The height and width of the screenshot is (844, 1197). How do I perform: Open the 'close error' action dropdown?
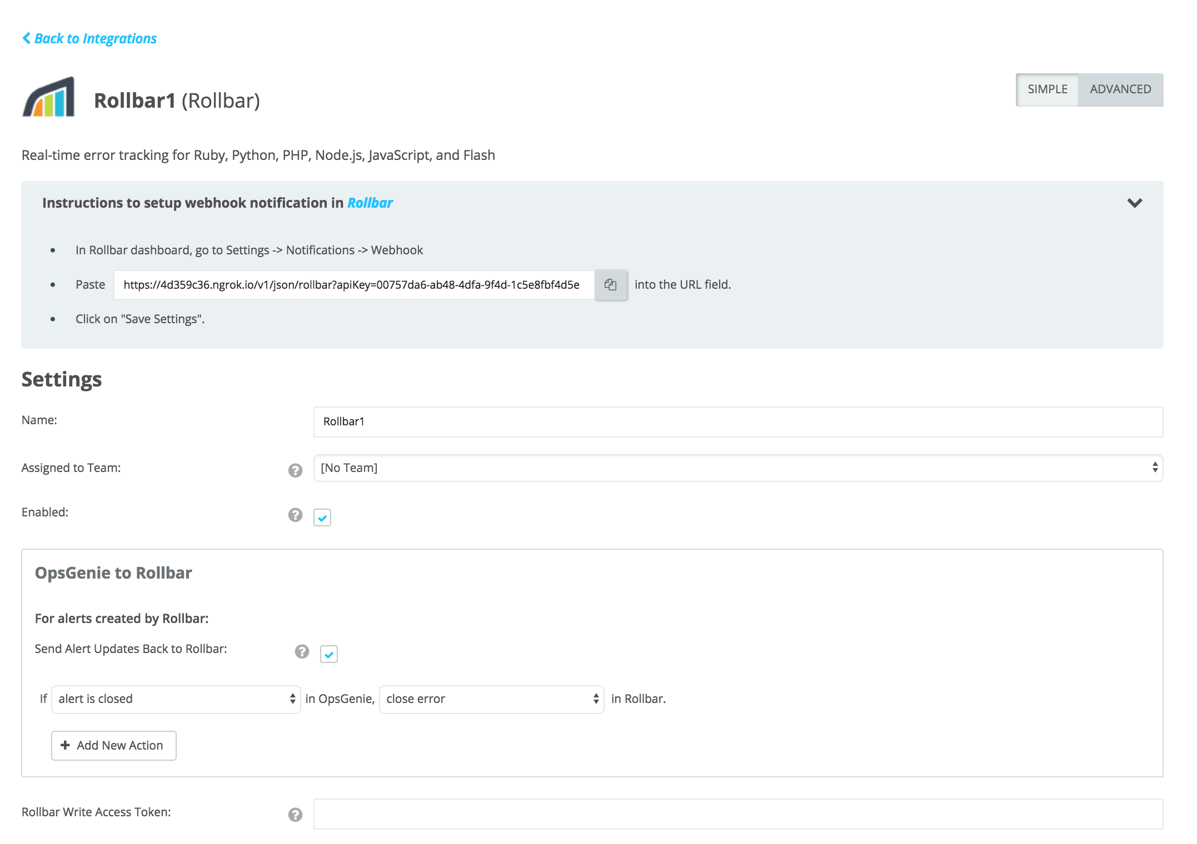tap(491, 699)
